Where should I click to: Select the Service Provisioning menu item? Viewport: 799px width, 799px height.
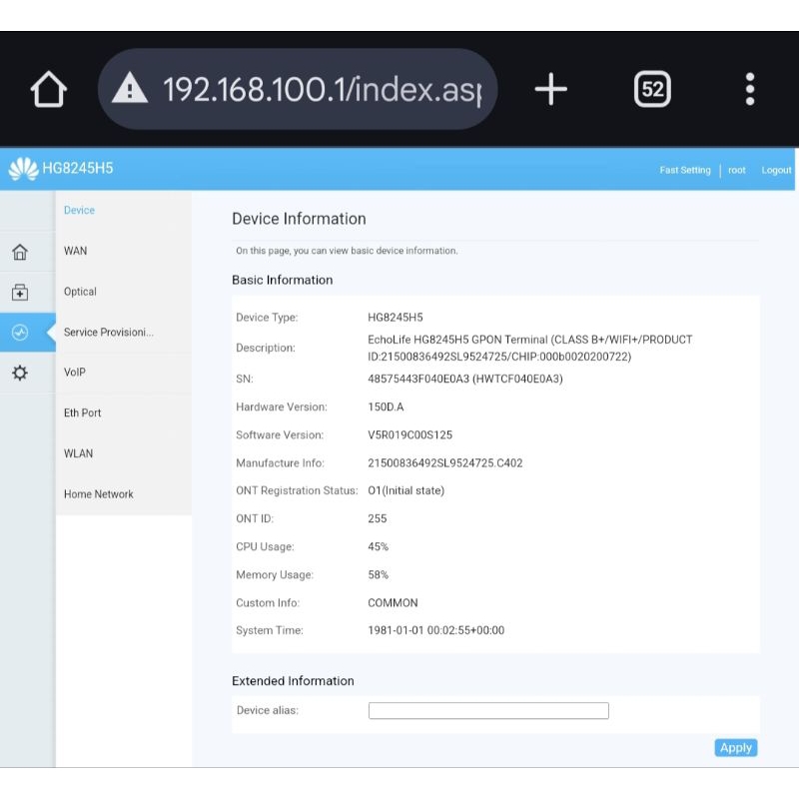point(108,332)
